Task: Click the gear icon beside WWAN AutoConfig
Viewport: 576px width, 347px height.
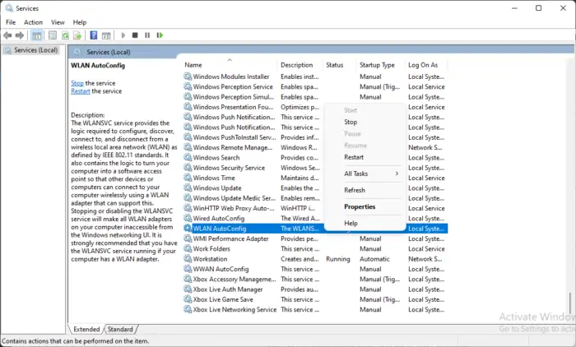Action: tap(188, 269)
